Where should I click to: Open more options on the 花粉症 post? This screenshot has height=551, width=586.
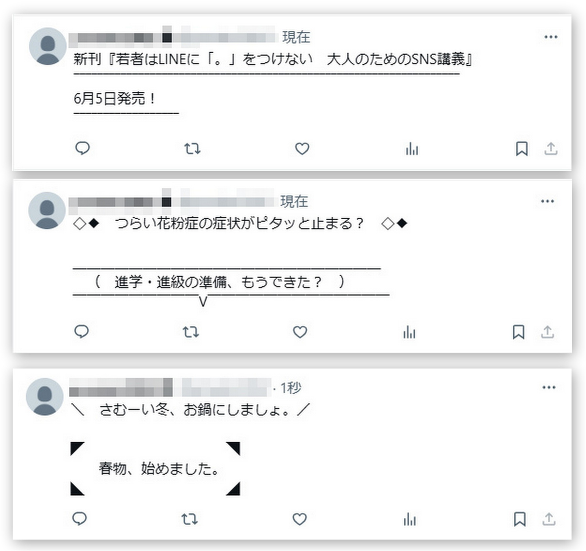547,201
